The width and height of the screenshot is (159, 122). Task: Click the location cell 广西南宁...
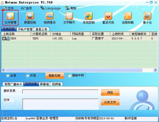[100, 38]
